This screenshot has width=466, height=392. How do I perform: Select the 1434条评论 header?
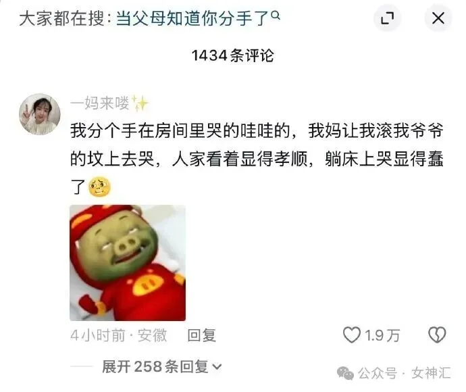[x=232, y=55]
